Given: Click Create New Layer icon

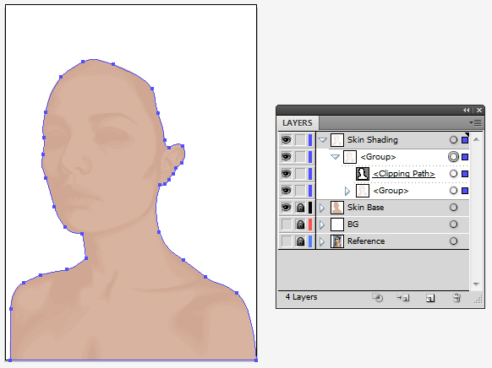Looking at the screenshot, I should click(x=430, y=298).
